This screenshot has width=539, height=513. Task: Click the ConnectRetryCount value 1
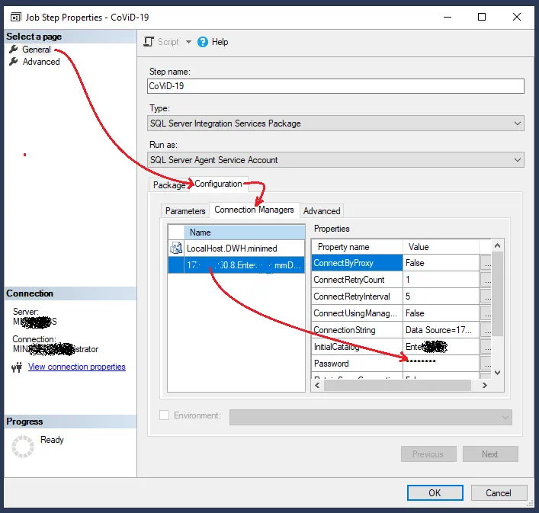[x=441, y=280]
